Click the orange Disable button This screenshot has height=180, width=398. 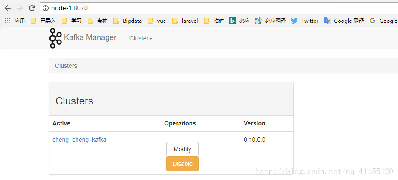pos(182,164)
